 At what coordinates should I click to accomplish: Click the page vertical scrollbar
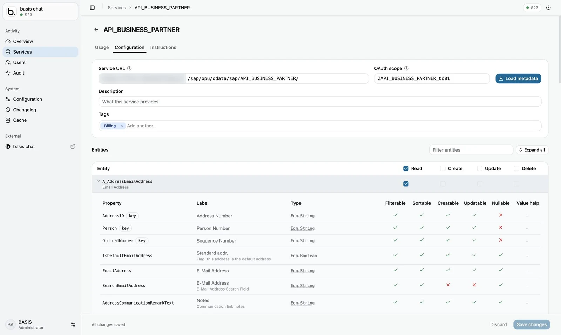(559, 49)
